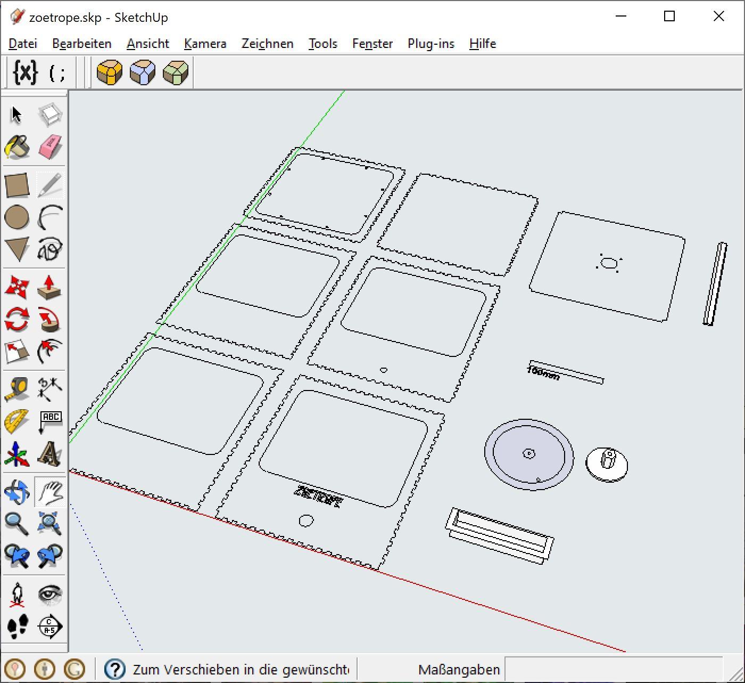Activate the Circle drawing tool

click(16, 217)
